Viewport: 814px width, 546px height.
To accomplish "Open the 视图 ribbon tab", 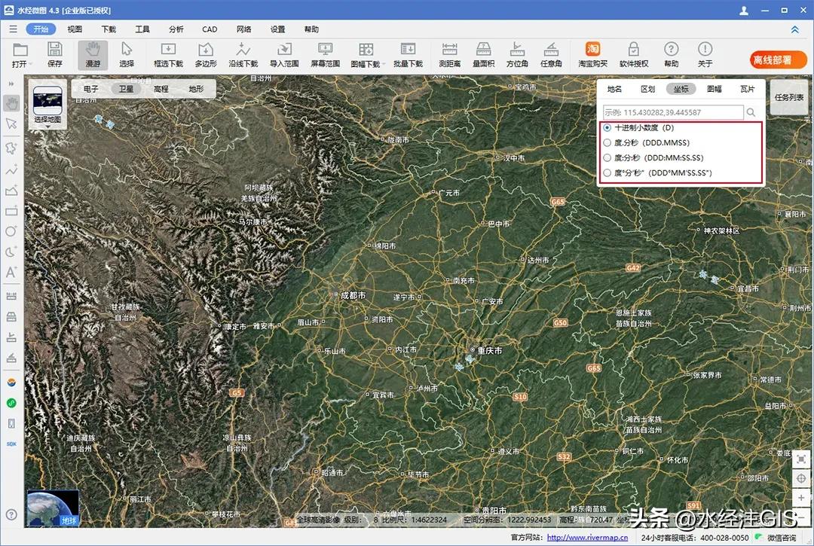I will point(75,29).
